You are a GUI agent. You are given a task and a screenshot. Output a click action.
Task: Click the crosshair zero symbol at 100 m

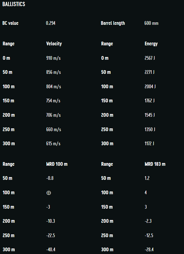[x=48, y=193]
